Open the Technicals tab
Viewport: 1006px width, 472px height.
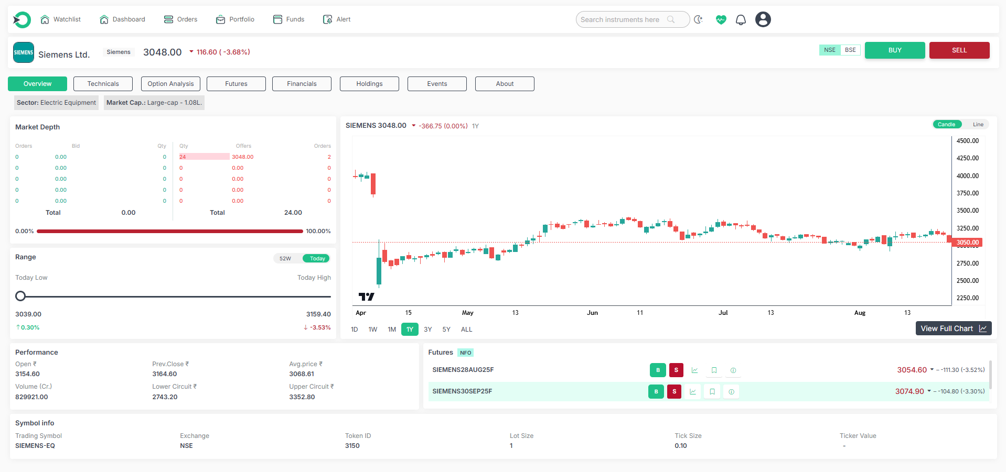[x=103, y=84]
